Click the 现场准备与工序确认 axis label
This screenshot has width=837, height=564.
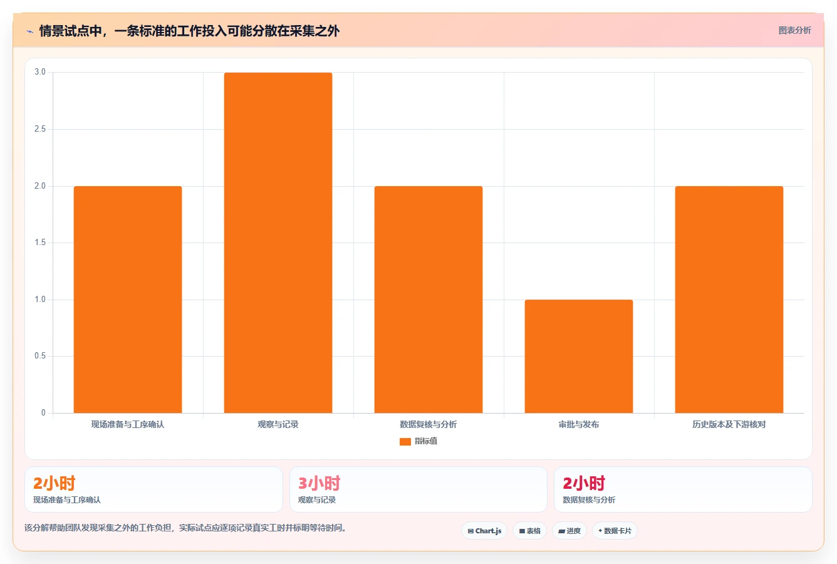pos(128,424)
